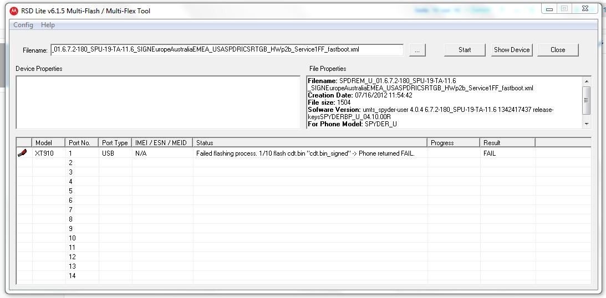This screenshot has width=606, height=298.
Task: Click the IMEI / ESN / MEID column header
Action: pos(161,143)
